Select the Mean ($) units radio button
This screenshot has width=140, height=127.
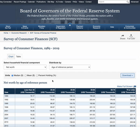pyautogui.click(x=25, y=75)
